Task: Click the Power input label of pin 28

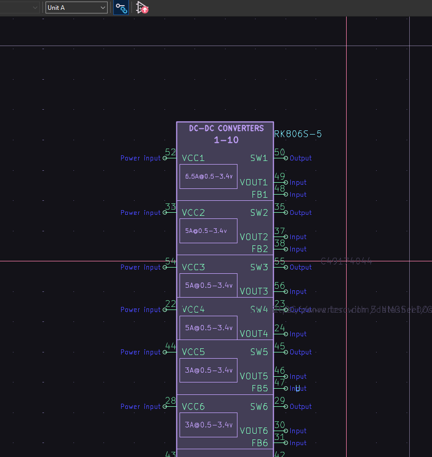Action: click(141, 407)
